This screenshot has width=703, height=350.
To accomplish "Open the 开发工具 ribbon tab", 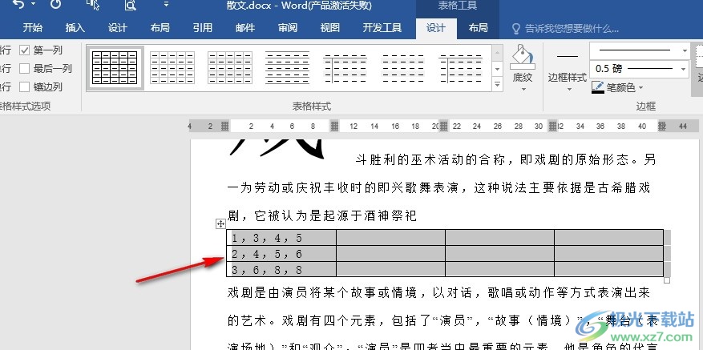I will (382, 28).
